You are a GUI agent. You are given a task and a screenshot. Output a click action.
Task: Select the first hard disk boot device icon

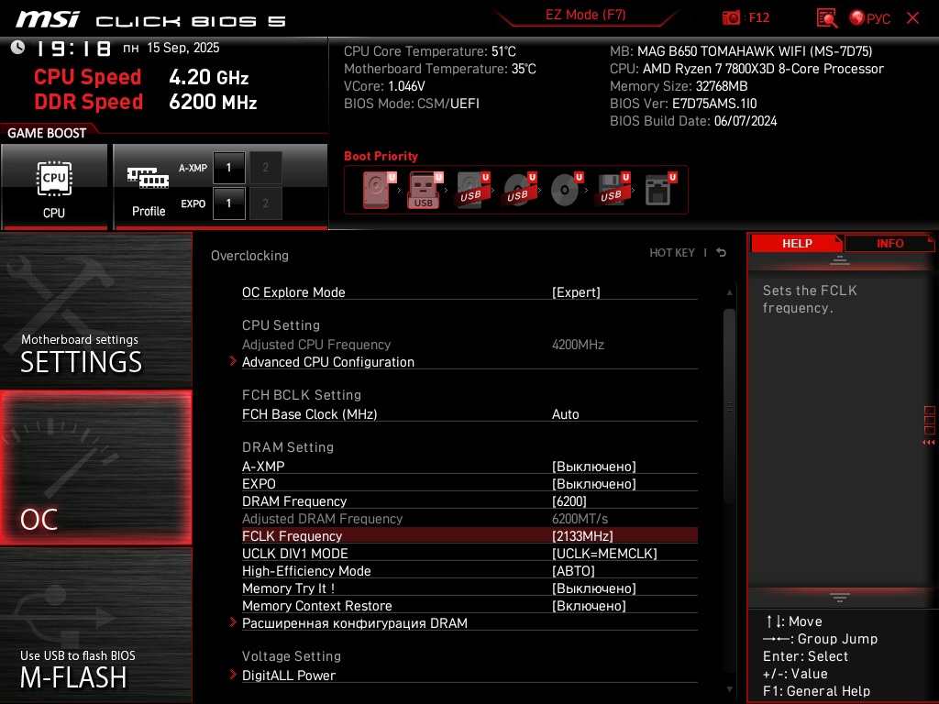click(x=379, y=190)
